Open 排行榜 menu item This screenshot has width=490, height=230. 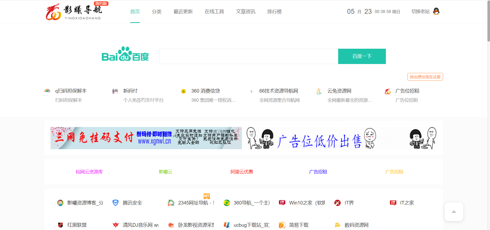point(275,12)
